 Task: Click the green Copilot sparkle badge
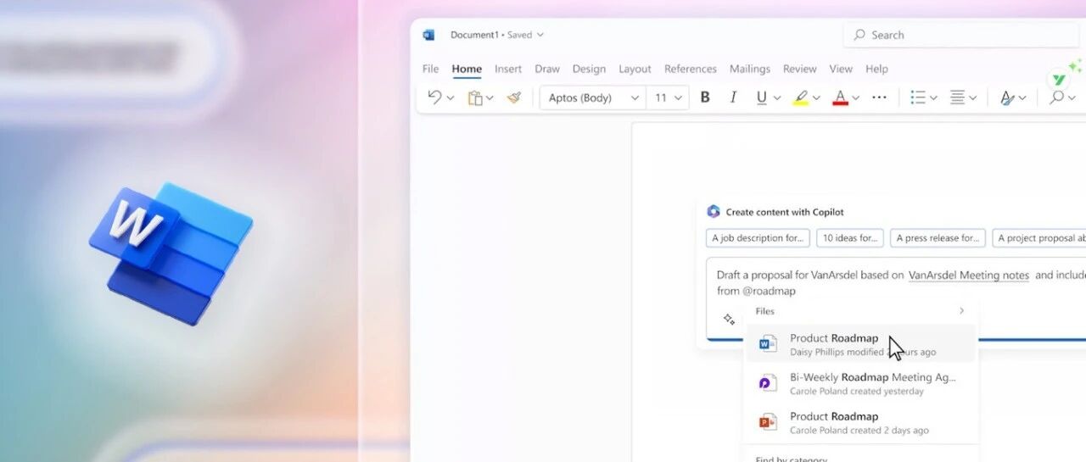point(1058,80)
